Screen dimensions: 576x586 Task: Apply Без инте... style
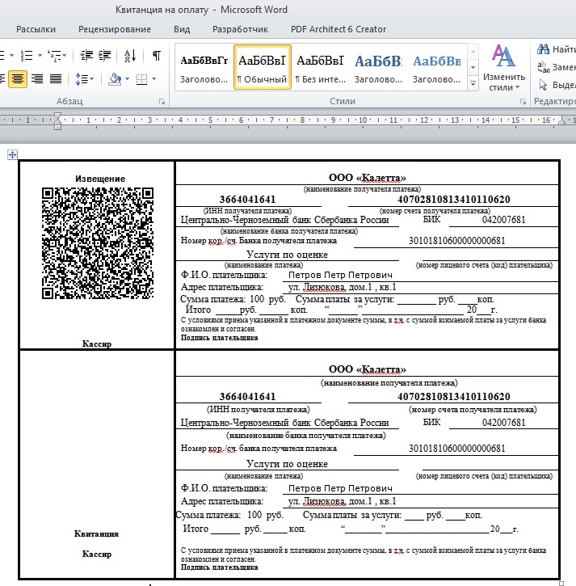click(320, 67)
